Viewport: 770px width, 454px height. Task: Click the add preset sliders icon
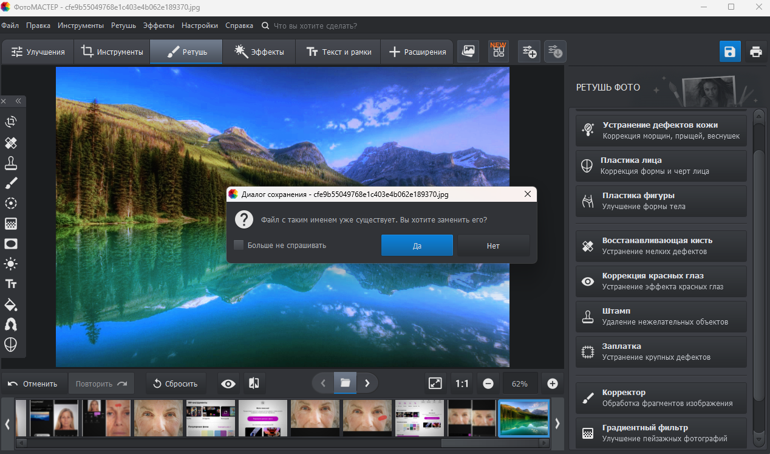tap(529, 52)
